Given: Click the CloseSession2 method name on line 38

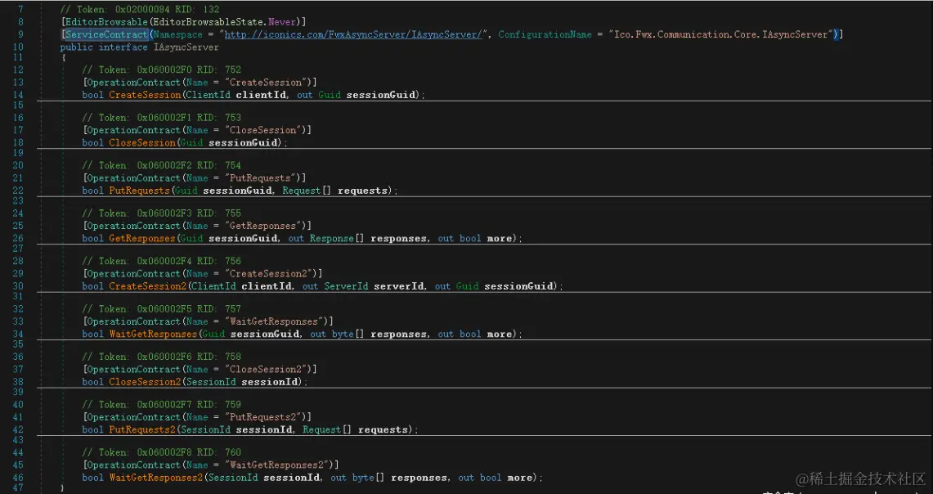Looking at the screenshot, I should 145,381.
